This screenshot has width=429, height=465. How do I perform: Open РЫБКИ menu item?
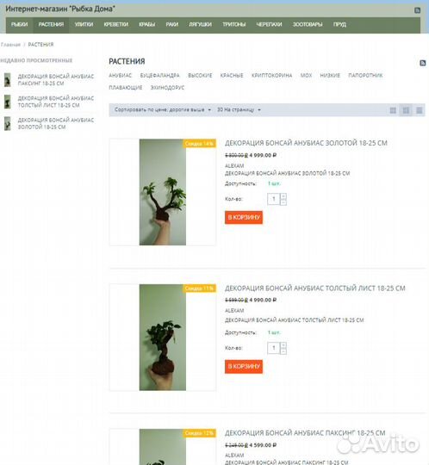tap(20, 24)
